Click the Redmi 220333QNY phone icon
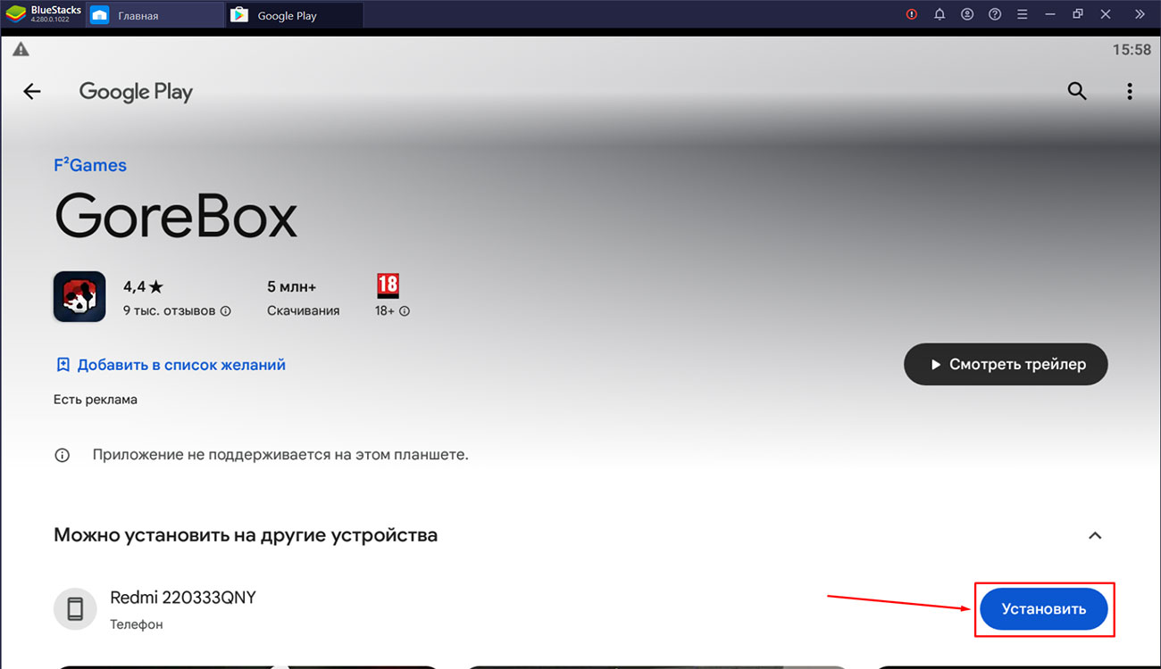Screen dimensions: 1161x669 pos(76,609)
